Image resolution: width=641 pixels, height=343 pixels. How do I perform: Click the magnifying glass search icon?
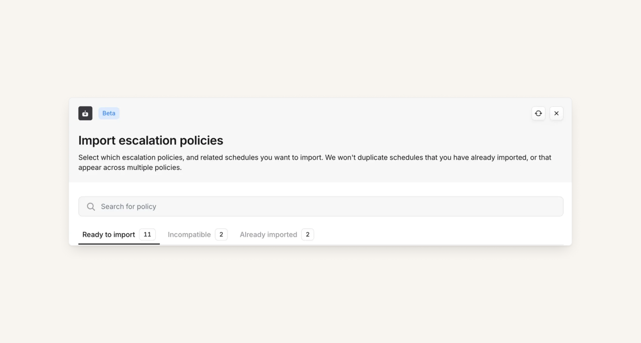91,207
